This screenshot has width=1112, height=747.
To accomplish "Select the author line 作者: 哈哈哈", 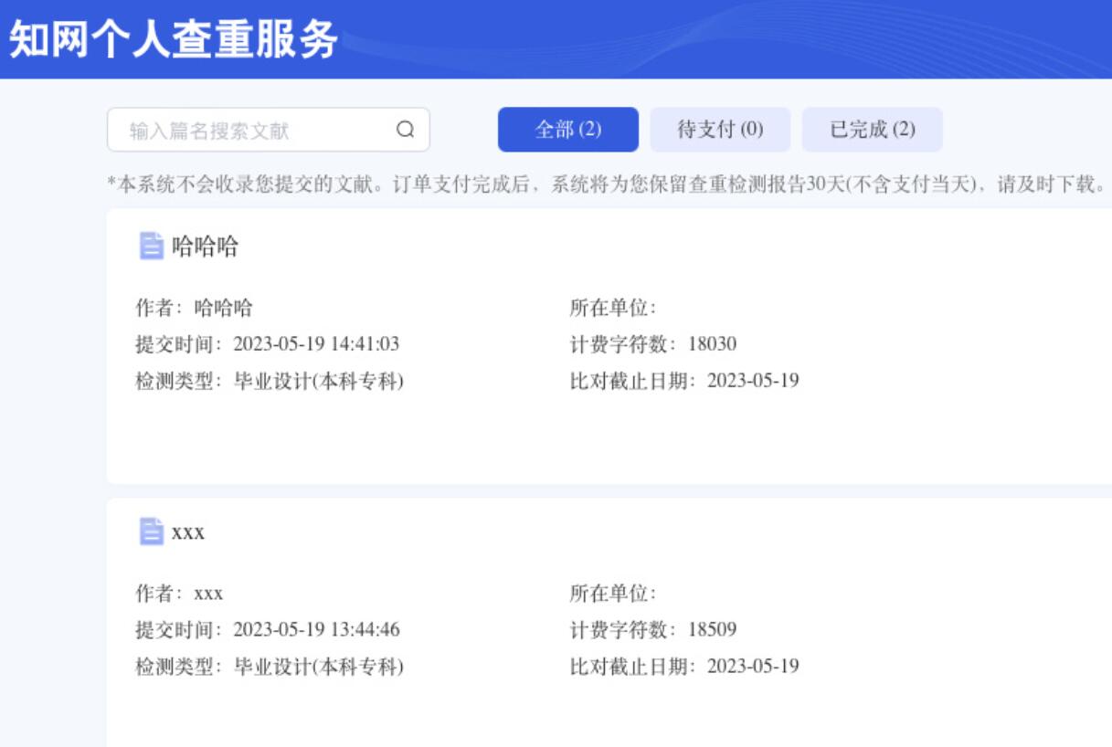I will 194,308.
